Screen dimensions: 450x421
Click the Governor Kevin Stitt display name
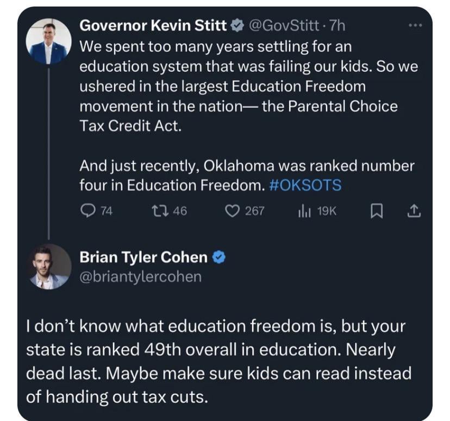tap(154, 25)
